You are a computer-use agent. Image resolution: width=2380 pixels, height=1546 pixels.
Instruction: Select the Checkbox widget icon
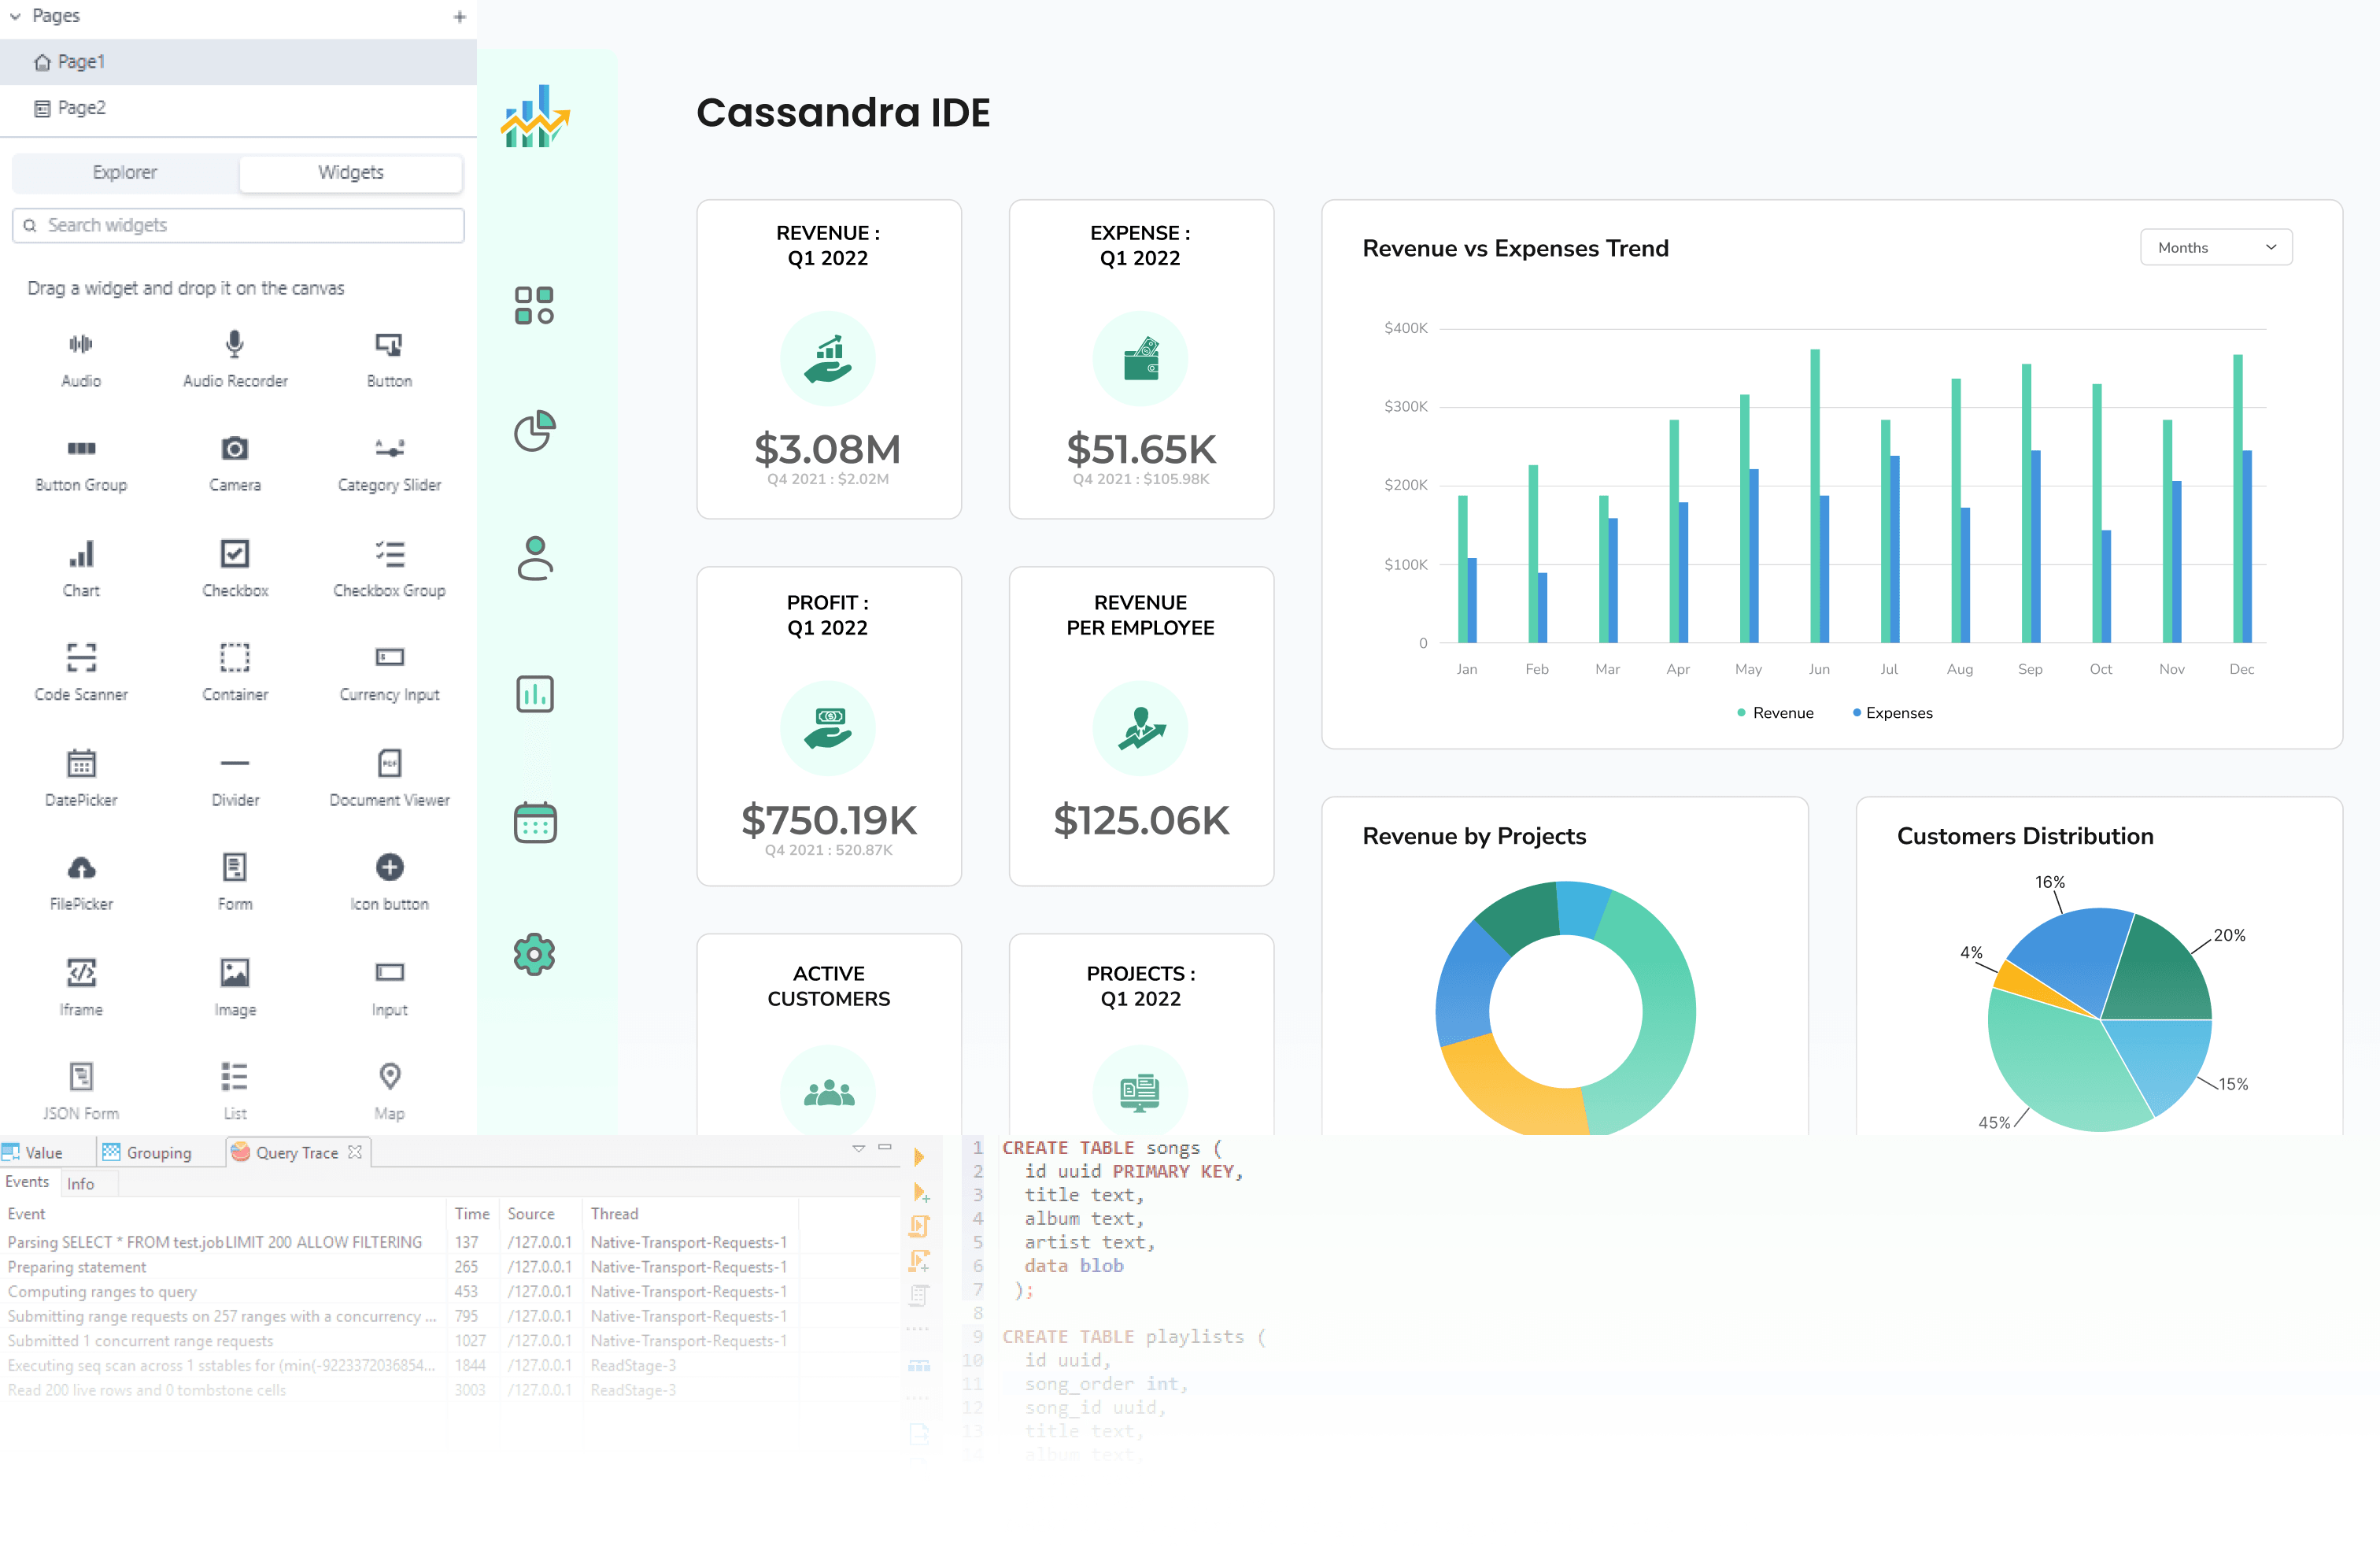click(235, 554)
